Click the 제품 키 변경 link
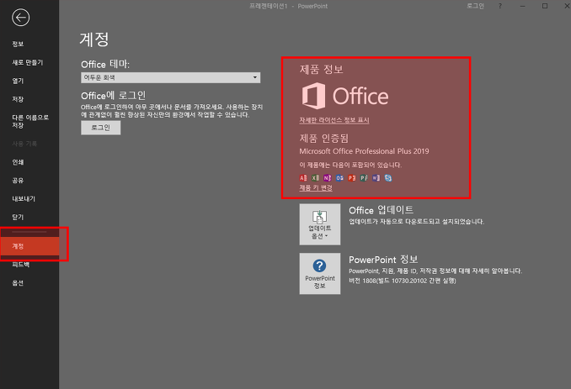The image size is (571, 389). click(316, 187)
